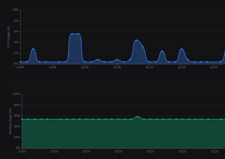Click the shaded blue area under CPU curve
Viewport: 225px width, 159px height.
(75, 50)
